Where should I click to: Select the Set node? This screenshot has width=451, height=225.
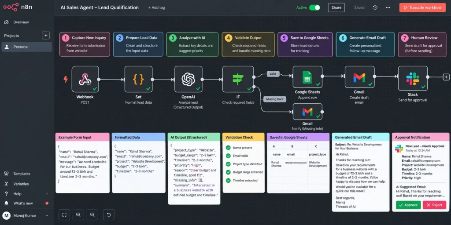[x=138, y=79]
